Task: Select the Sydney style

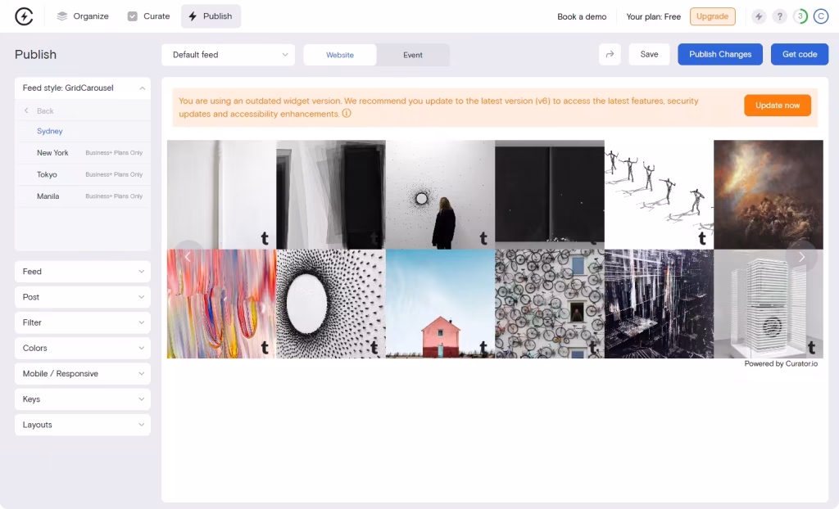Action: (50, 131)
